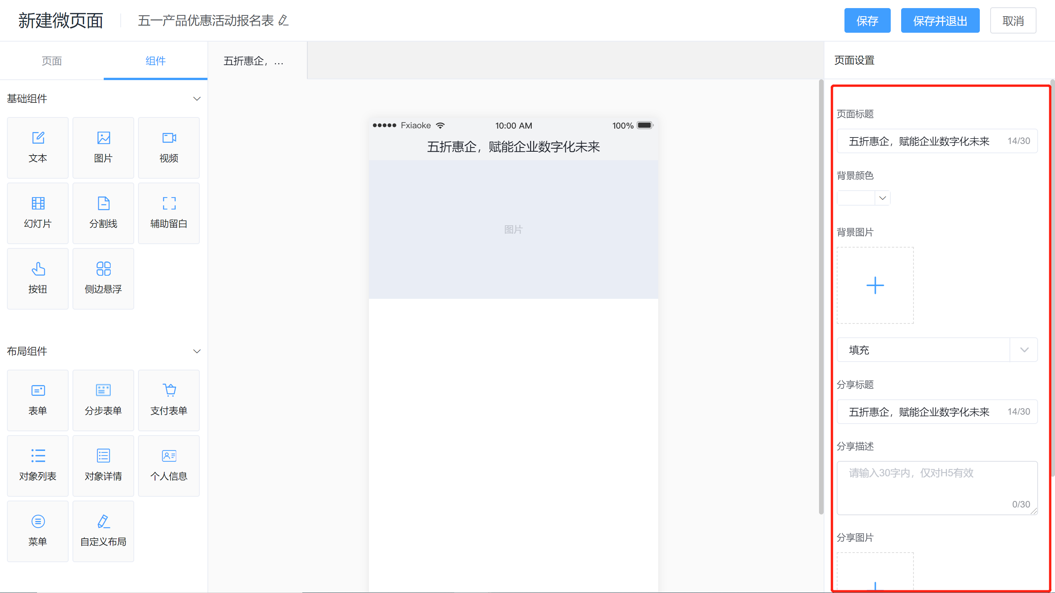
Task: Upload a 背景图片 via plus box
Action: pos(875,285)
